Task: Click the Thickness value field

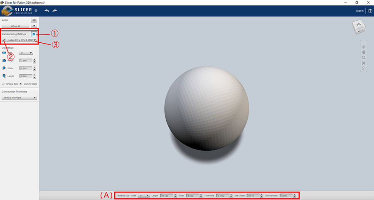Action: [223, 196]
